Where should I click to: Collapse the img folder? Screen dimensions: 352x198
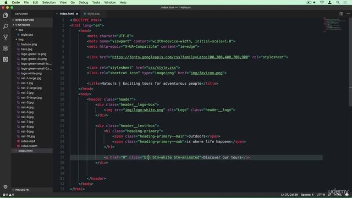(21, 40)
